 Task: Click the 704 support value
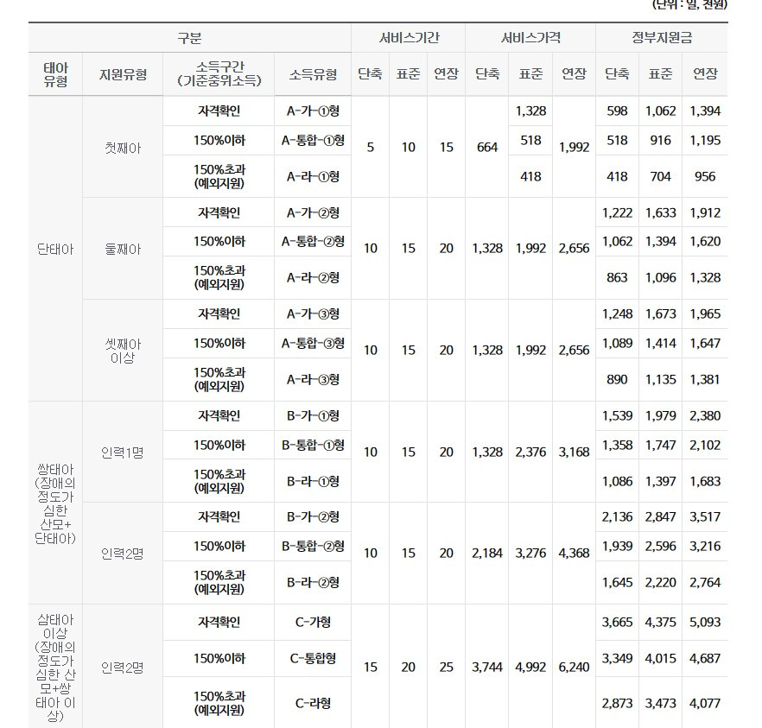661,176
